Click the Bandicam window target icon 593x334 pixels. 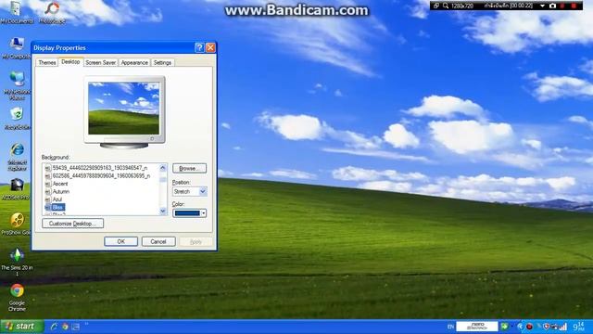[x=436, y=6]
